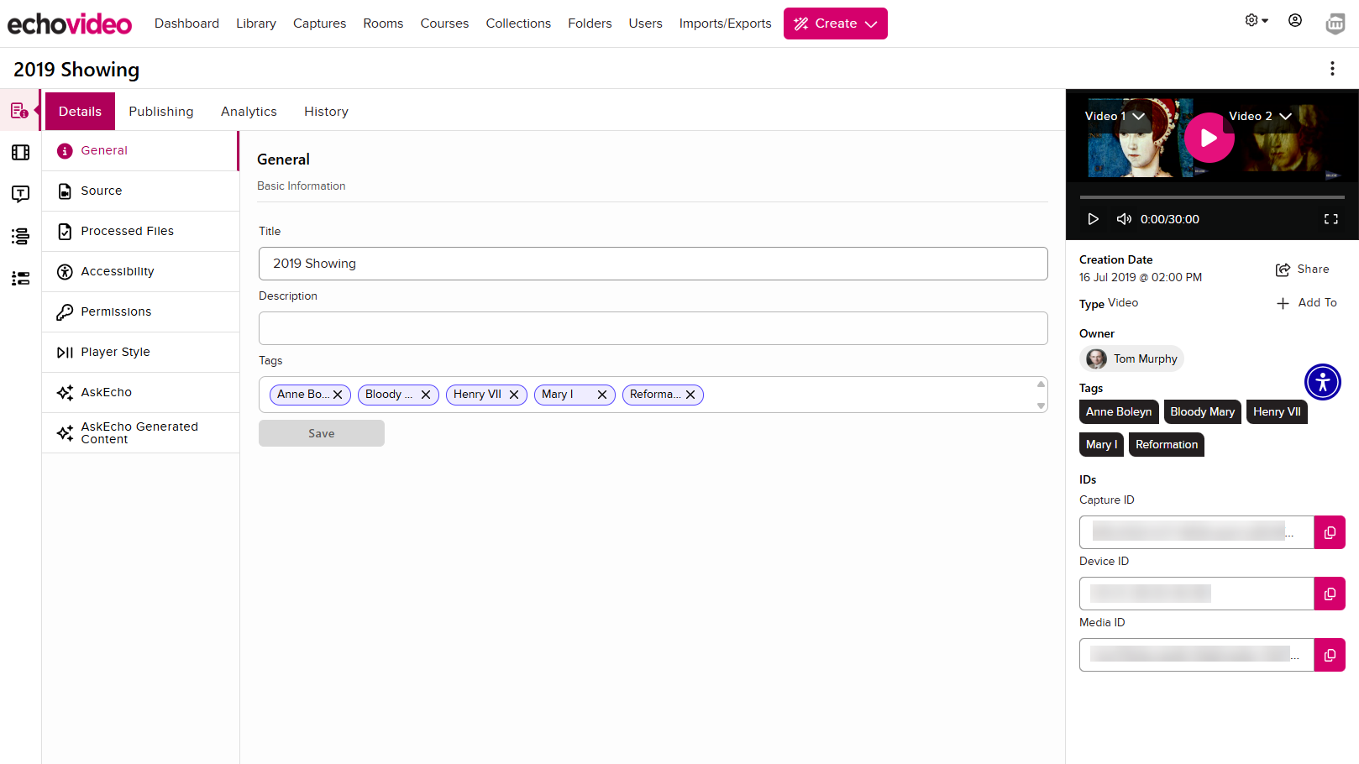This screenshot has height=764, width=1359.
Task: Copy the Device ID value
Action: coord(1330,593)
